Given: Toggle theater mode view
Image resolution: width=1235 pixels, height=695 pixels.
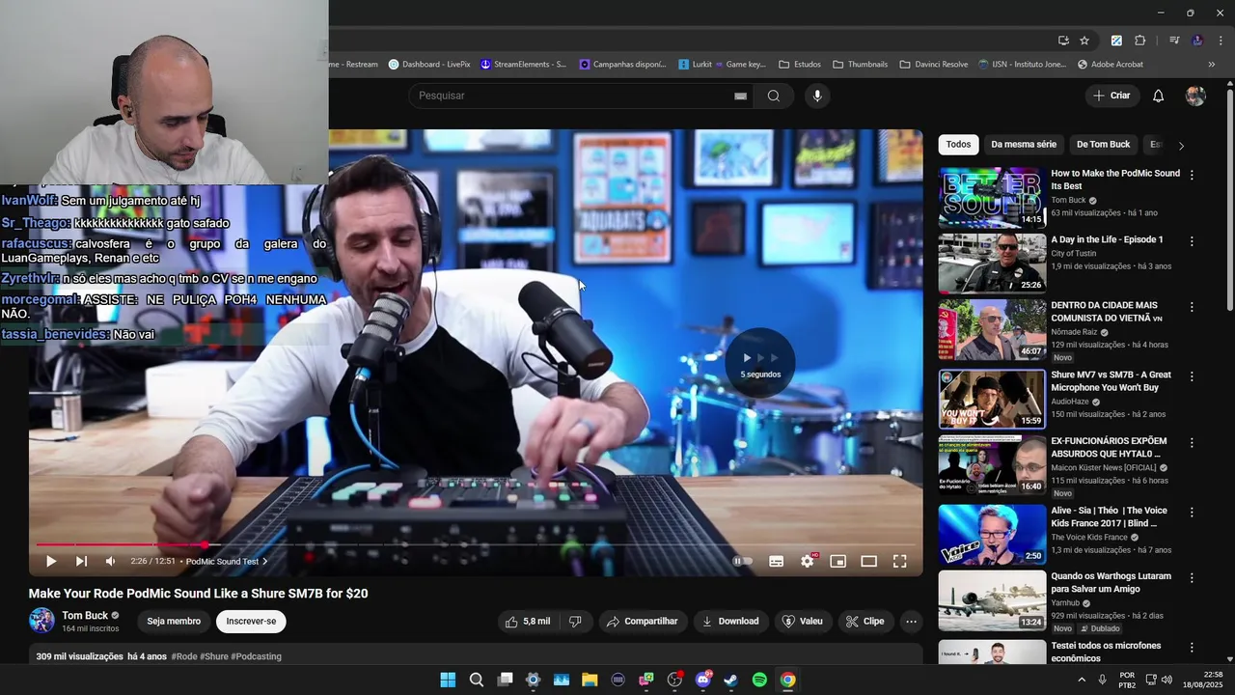Looking at the screenshot, I should pos(869,561).
